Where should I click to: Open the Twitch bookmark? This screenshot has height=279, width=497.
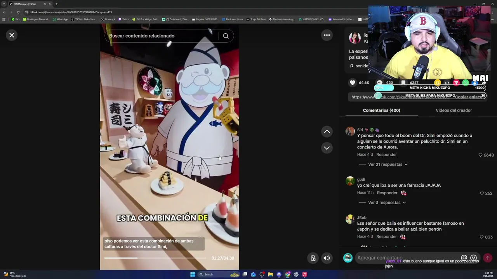124,19
